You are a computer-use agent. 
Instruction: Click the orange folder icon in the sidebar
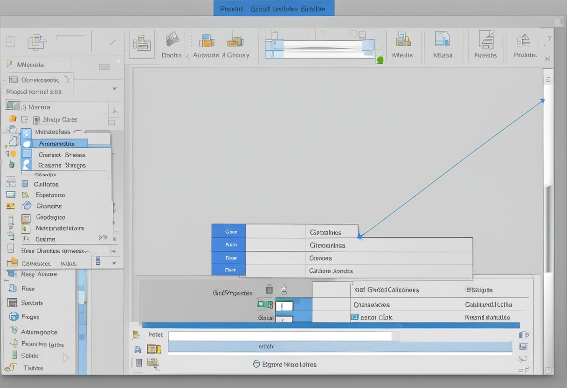click(x=13, y=119)
